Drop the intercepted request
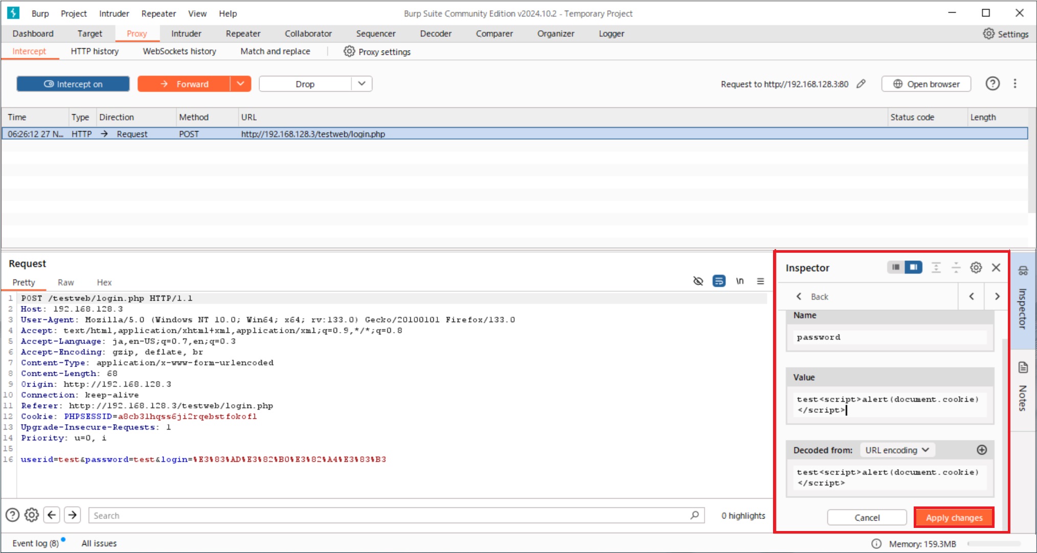 [x=305, y=84]
